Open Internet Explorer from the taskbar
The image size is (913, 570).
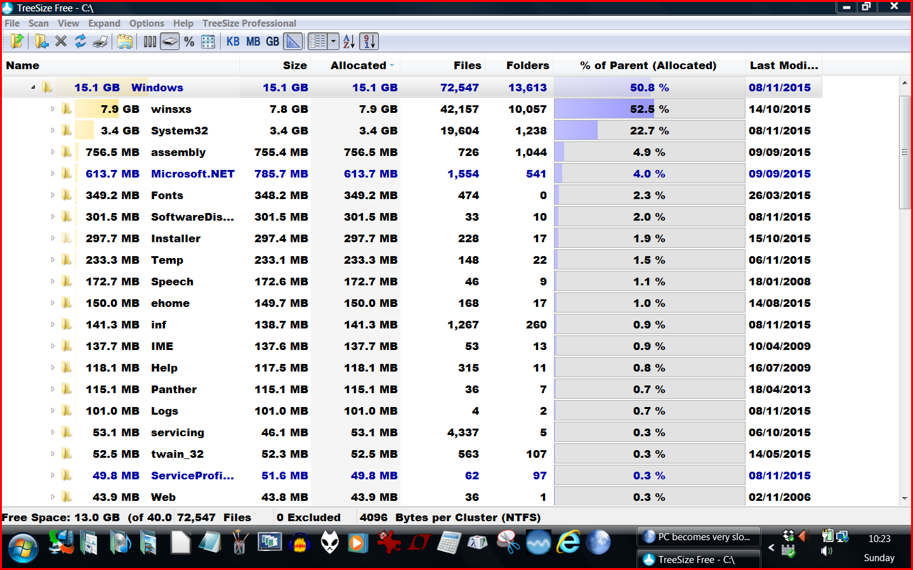568,543
